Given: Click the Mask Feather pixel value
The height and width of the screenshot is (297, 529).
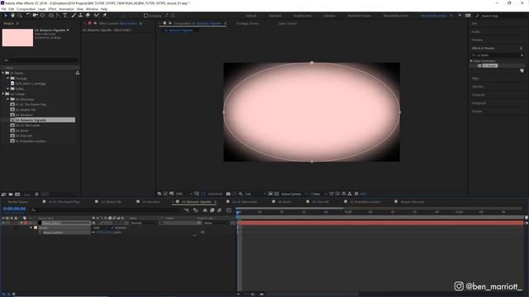Looking at the screenshot, I should pyautogui.click(x=105, y=233).
